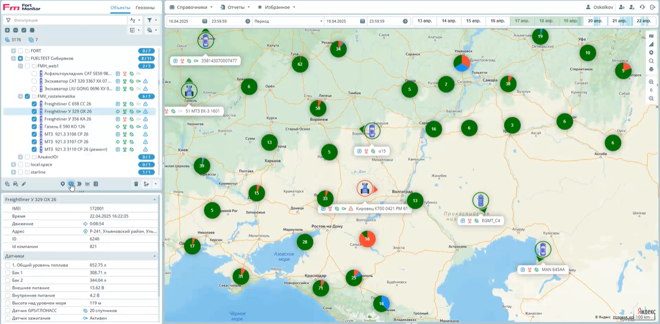Zoom out on the map
Image resolution: width=660 pixels, height=324 pixels.
[651, 98]
